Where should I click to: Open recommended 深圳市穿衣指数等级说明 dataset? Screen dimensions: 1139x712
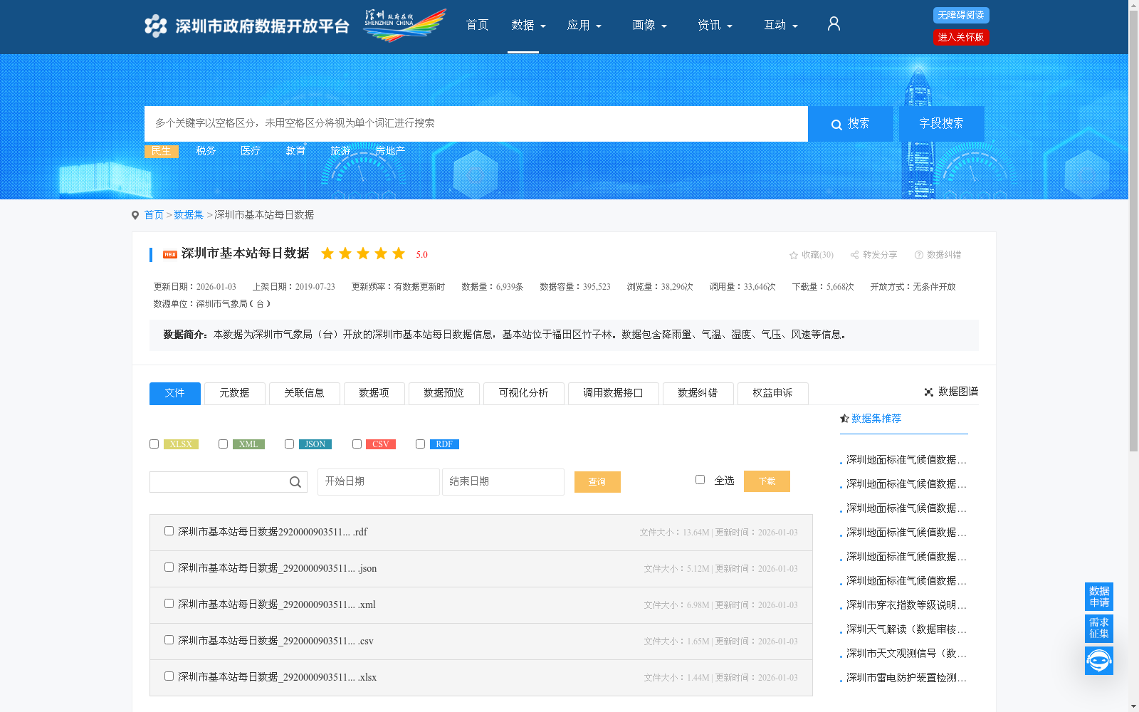coord(906,605)
